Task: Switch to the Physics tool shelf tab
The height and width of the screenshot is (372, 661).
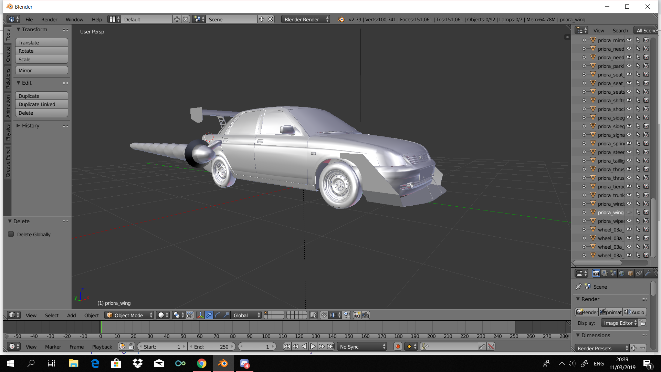Action: point(8,132)
